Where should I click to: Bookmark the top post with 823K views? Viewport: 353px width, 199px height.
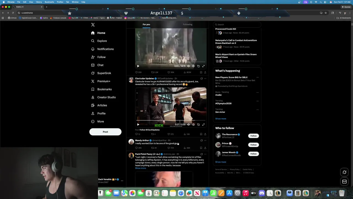pos(201,72)
